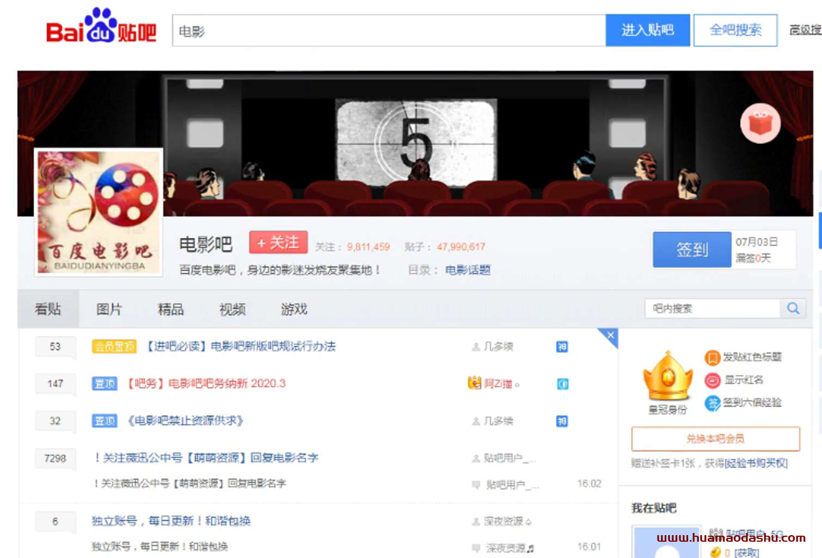Screen dimensions: 822x558
Task: Click reply count 53
Action: (55, 346)
